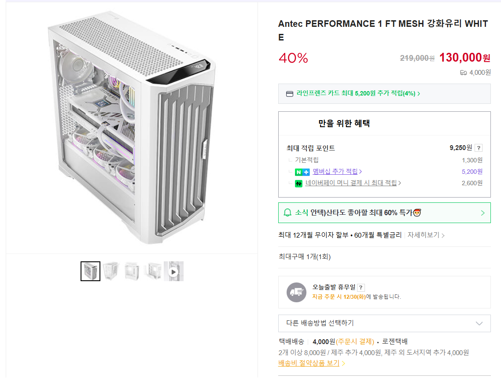
Task: Expand the 멤버십 추가 적립 chevron
Action: point(360,172)
